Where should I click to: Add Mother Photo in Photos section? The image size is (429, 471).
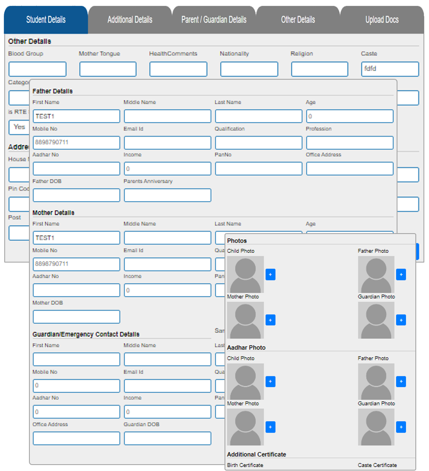(x=270, y=320)
